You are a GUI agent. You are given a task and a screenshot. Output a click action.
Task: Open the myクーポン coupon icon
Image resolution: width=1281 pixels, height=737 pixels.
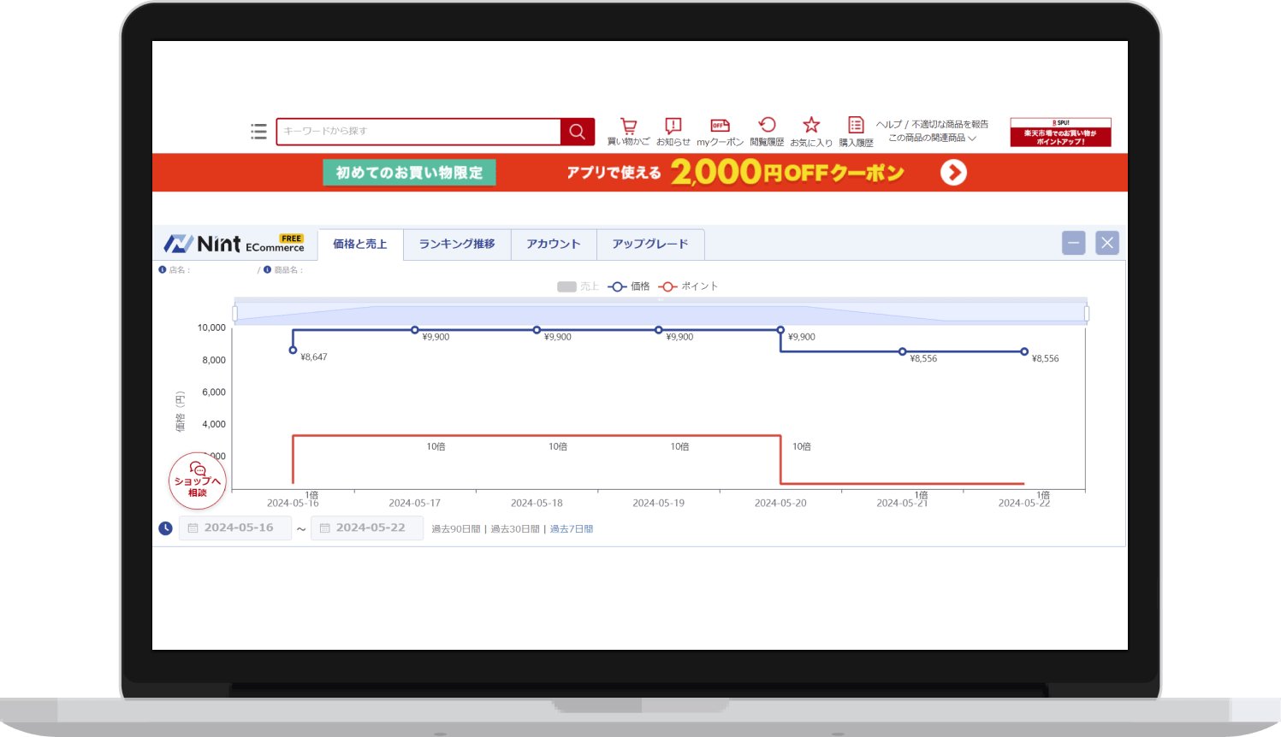click(x=721, y=132)
